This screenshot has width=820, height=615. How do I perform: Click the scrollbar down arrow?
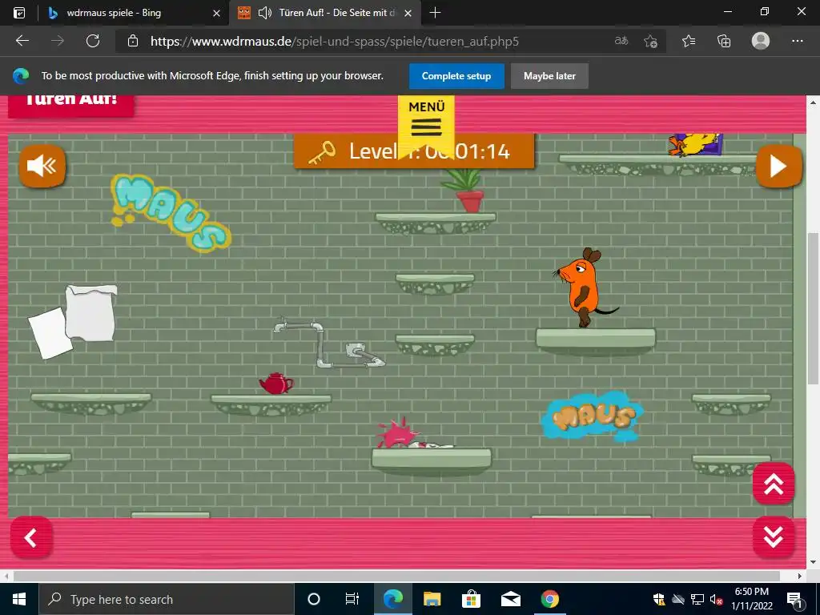(x=813, y=563)
